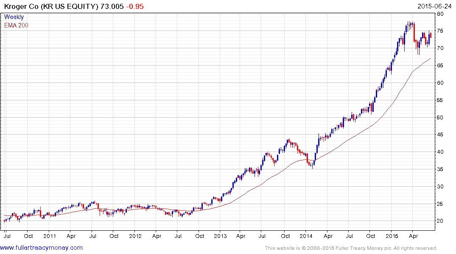Click the 65 price axis label
This screenshot has height=254, width=456.
pos(440,66)
